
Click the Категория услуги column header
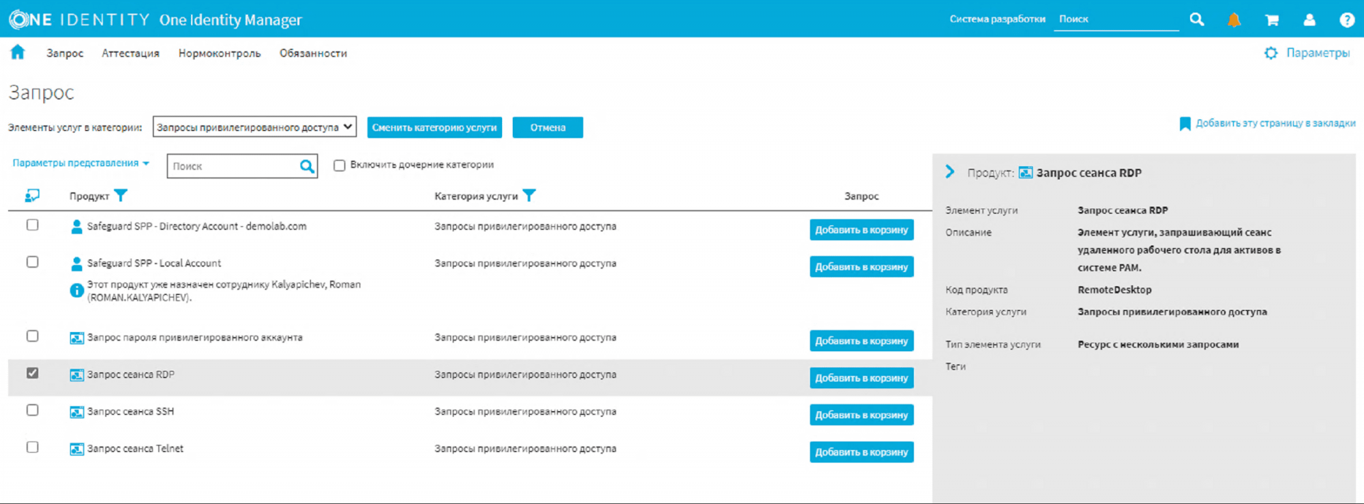(x=476, y=196)
